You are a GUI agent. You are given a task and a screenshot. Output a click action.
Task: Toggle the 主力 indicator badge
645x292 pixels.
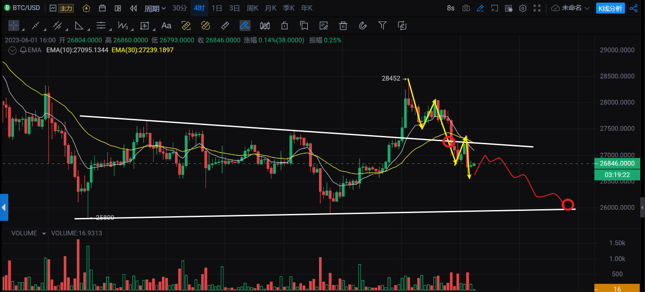[66, 8]
